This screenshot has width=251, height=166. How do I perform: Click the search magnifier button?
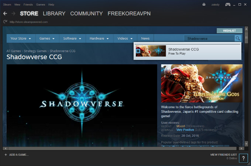click(x=238, y=38)
